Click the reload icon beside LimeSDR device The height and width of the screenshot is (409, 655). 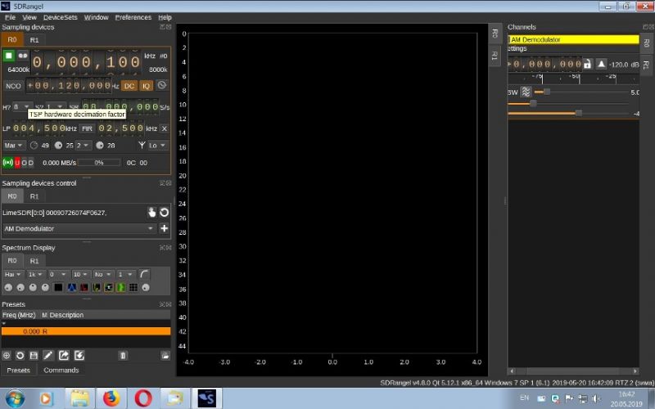(x=164, y=212)
